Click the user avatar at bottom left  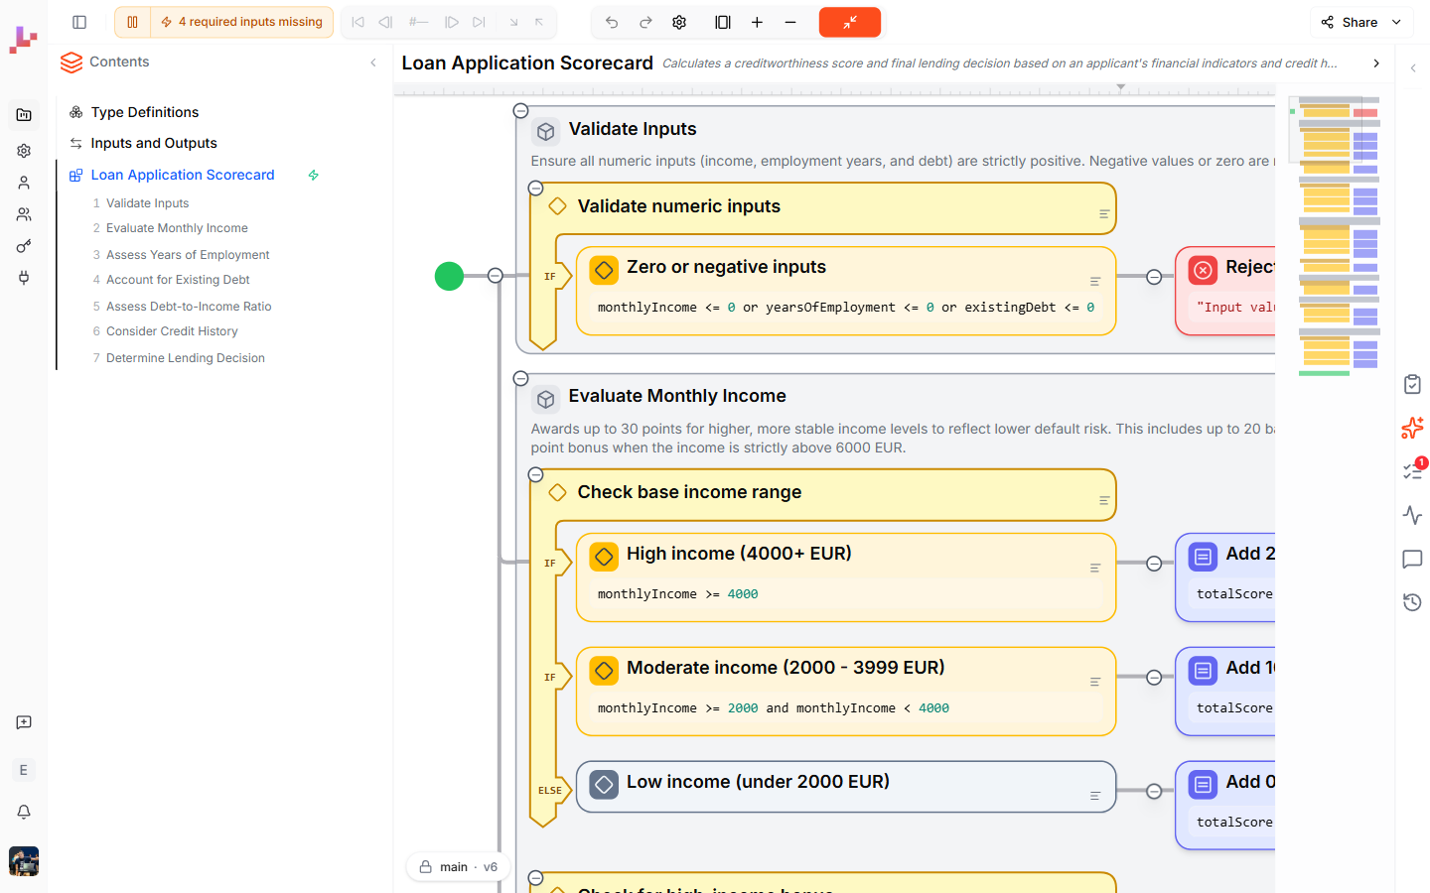24,861
